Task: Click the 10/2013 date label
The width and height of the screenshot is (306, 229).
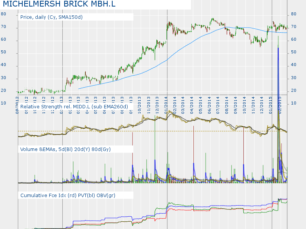Action: [139, 105]
